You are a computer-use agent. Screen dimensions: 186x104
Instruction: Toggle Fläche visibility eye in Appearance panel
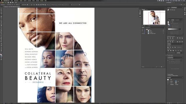[x=168, y=83]
